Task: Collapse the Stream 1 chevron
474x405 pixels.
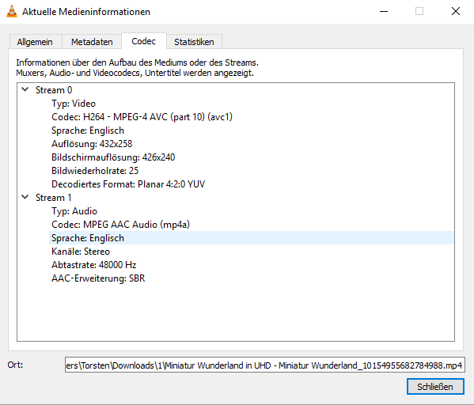Action: (x=25, y=197)
